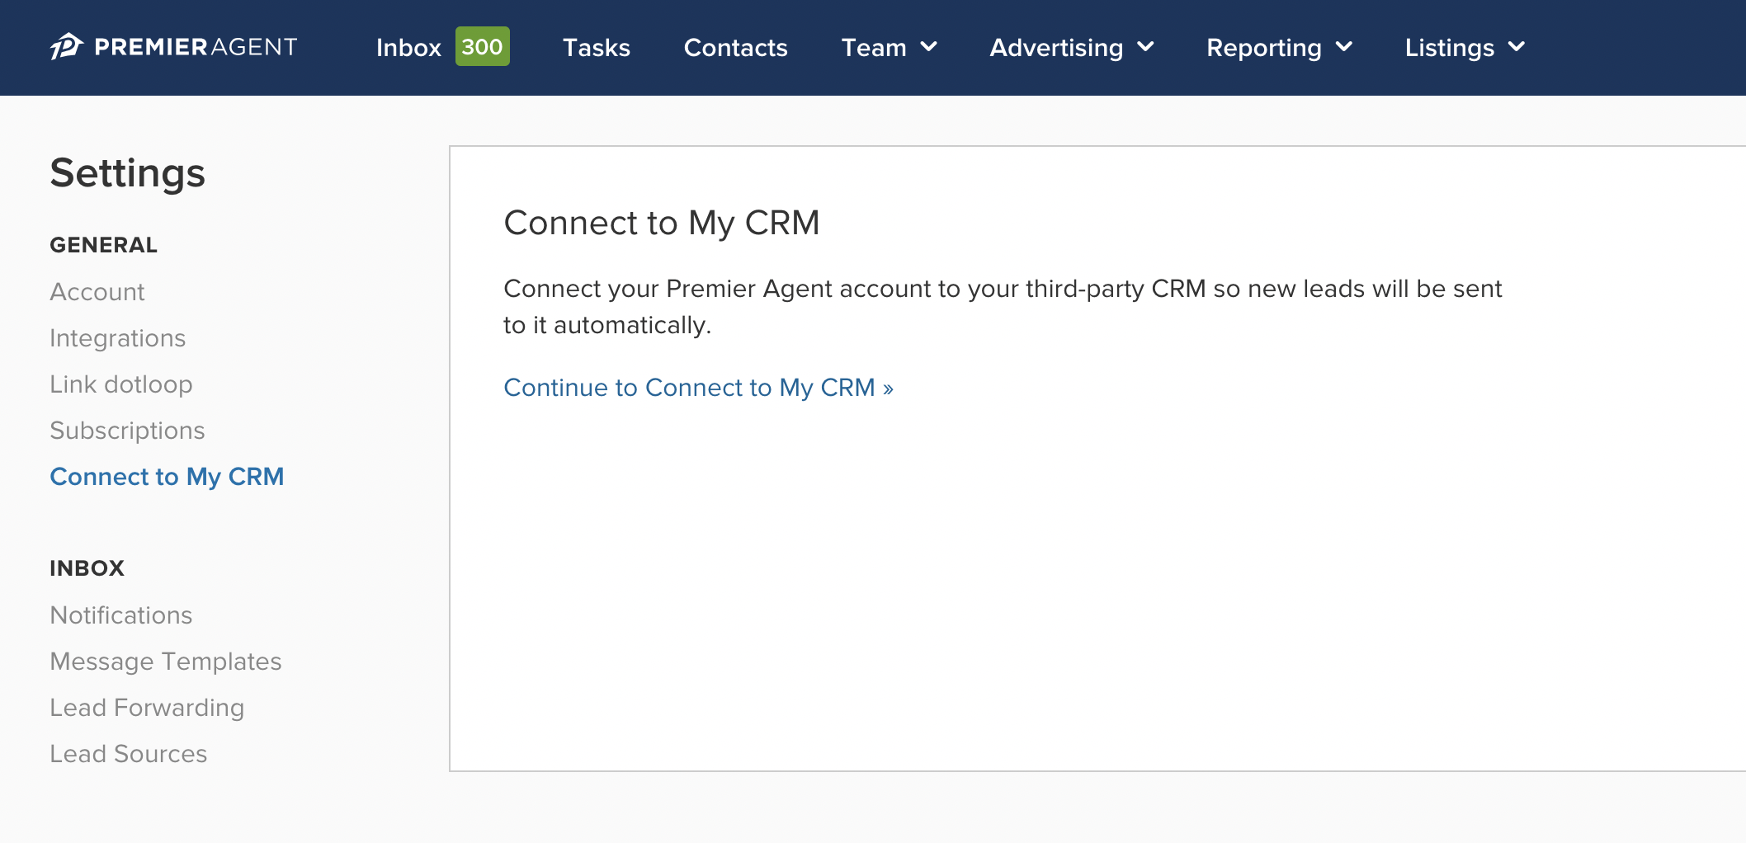
Task: Select Connect to My CRM sidebar item
Action: click(x=167, y=477)
